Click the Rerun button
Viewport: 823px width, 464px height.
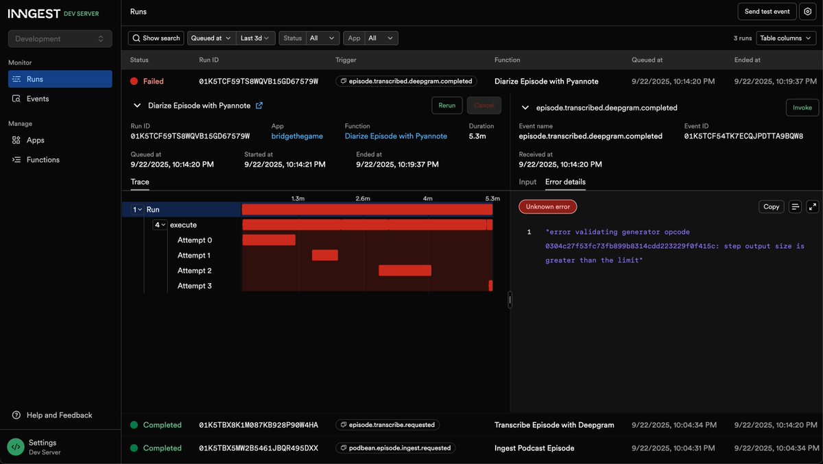pyautogui.click(x=447, y=106)
